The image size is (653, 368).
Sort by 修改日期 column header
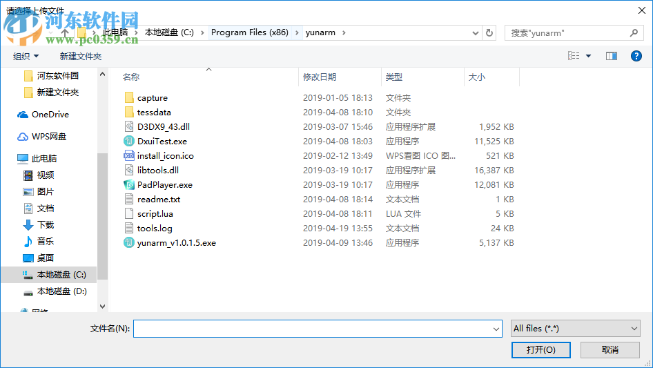(x=319, y=77)
